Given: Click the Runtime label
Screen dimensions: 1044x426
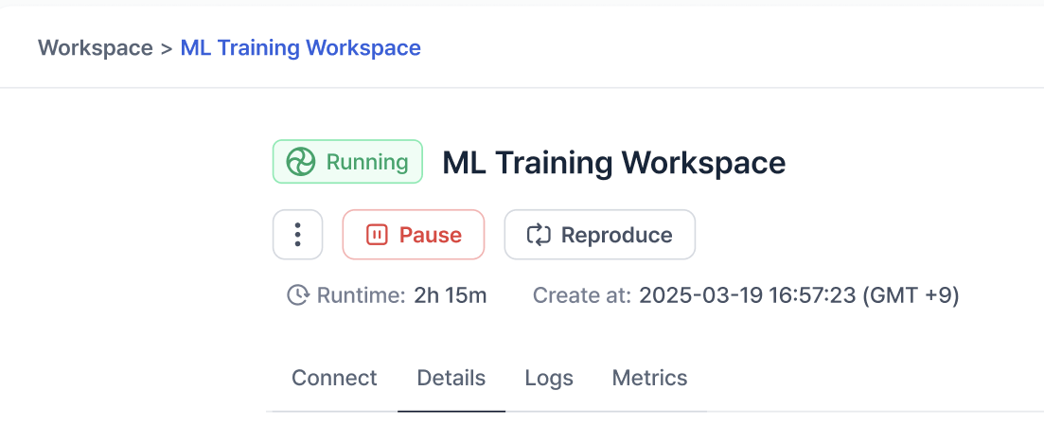Looking at the screenshot, I should pyautogui.click(x=361, y=294).
